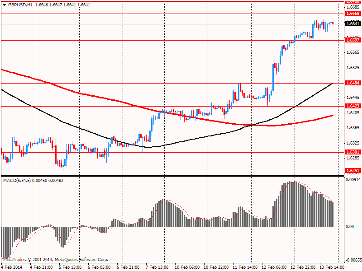This screenshot has width=362, height=271.
Task: Select the 1.6301 red price level label
Action: point(353,152)
